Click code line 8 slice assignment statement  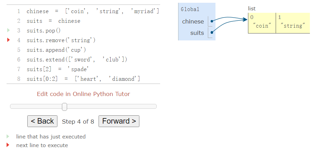(83, 79)
